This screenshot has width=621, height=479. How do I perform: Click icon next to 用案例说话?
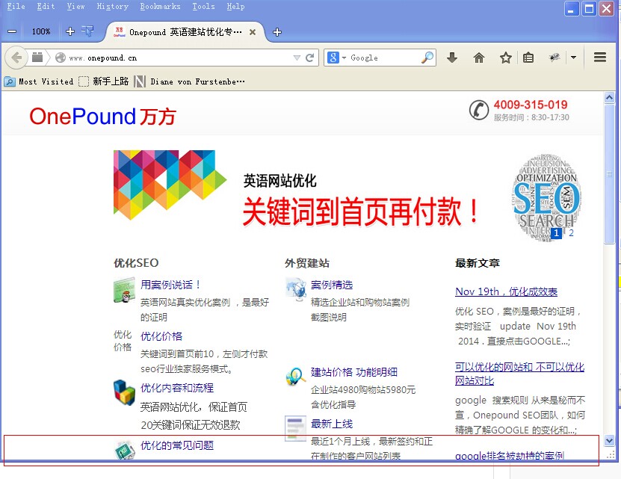(x=124, y=291)
